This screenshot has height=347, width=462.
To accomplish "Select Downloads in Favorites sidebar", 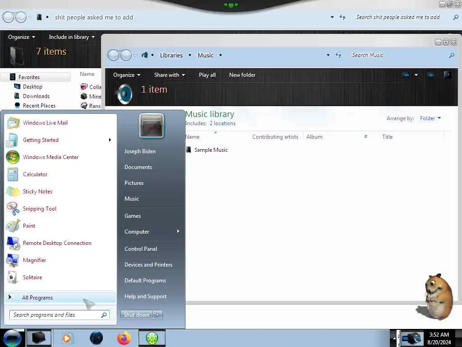I will click(x=36, y=96).
